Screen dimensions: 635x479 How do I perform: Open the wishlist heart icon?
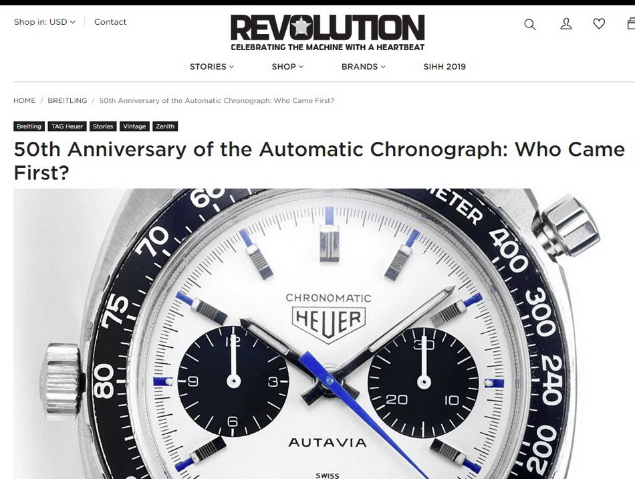pyautogui.click(x=599, y=24)
